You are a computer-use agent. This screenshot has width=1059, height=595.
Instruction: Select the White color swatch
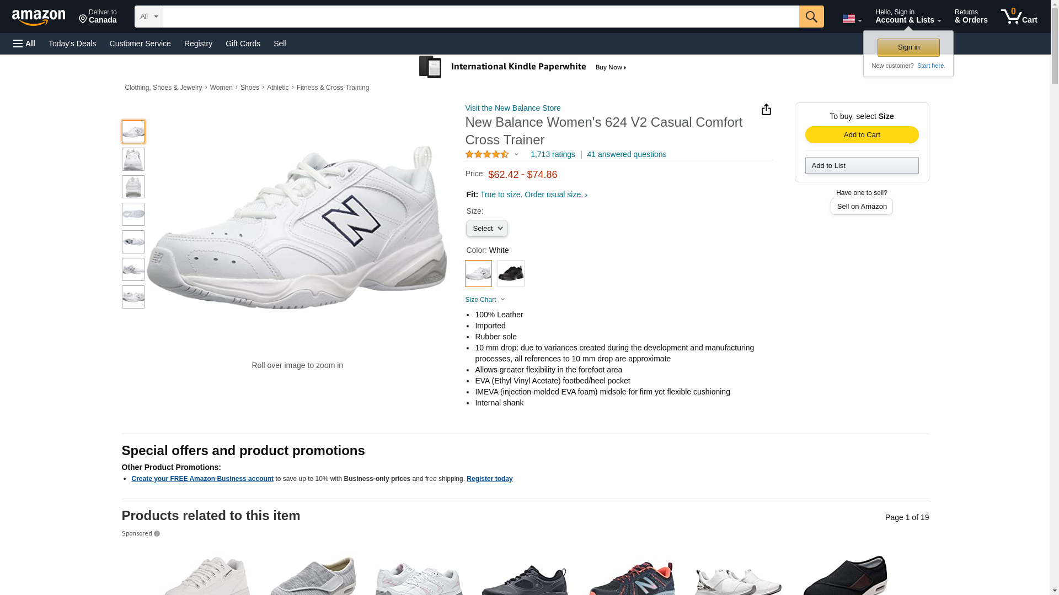(478, 273)
